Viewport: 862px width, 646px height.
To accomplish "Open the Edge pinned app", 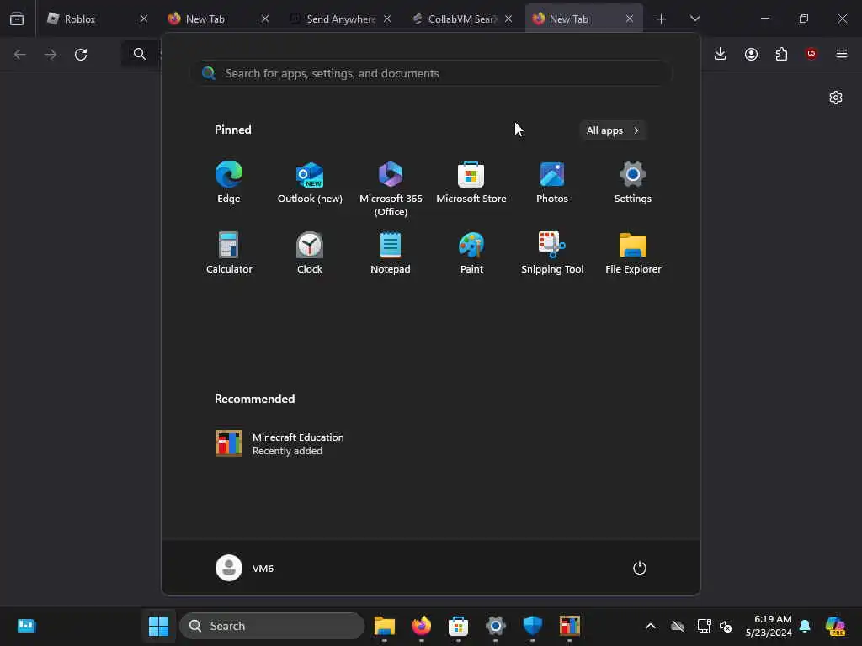I will [229, 183].
